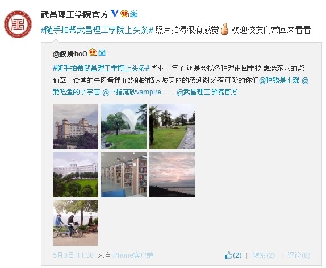
Task: Open the @一指流砂vampire mention
Action: point(132,92)
